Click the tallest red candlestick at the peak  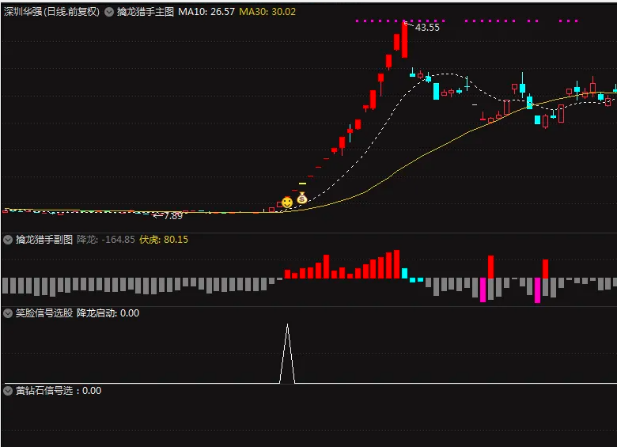click(x=404, y=40)
